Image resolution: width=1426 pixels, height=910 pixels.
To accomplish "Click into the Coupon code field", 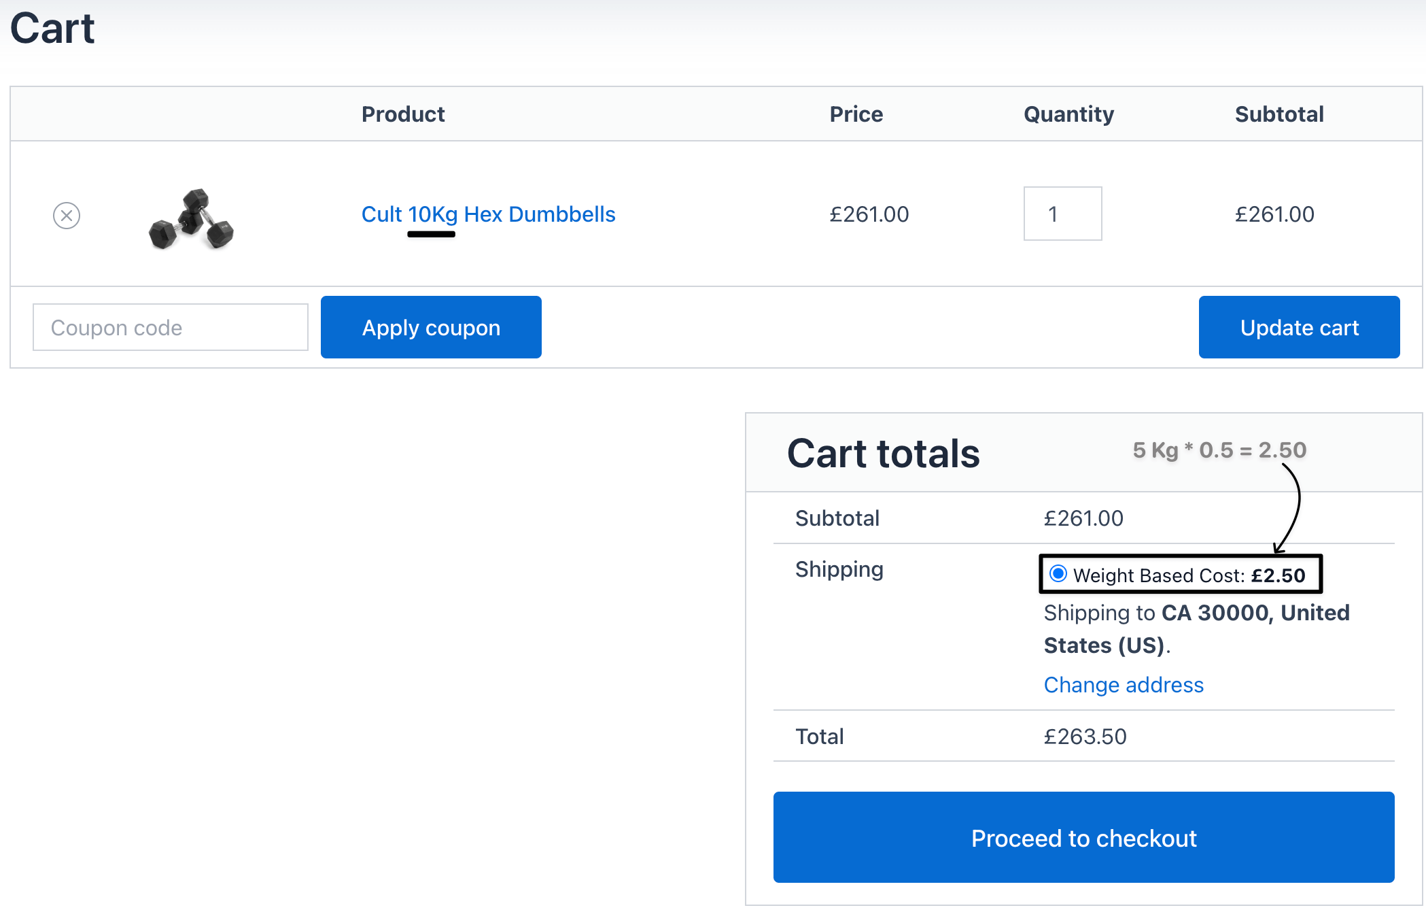I will point(171,327).
